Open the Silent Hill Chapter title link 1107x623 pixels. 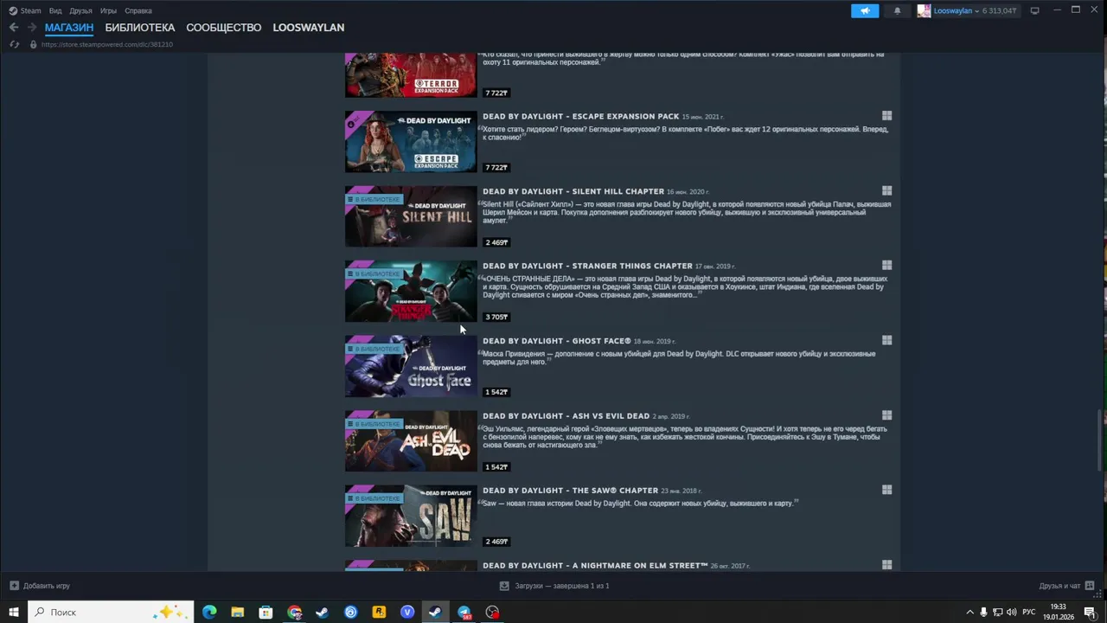(x=573, y=191)
